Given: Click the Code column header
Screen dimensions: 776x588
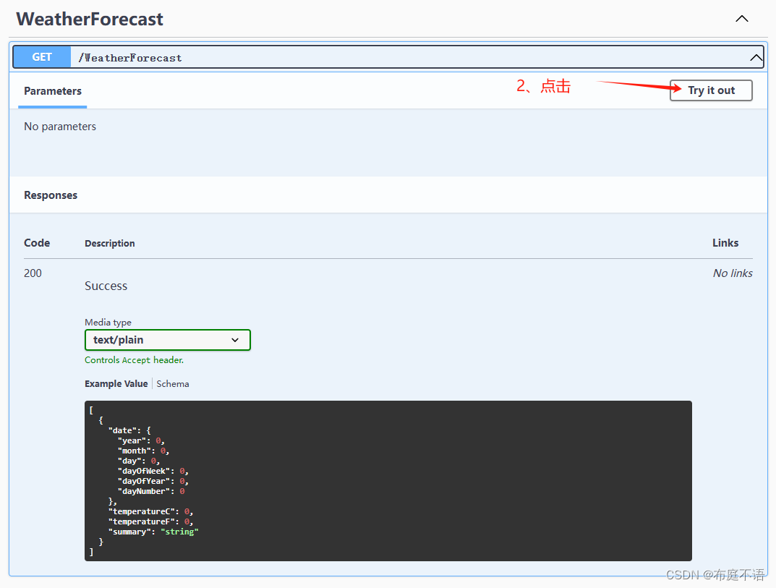Looking at the screenshot, I should [x=37, y=243].
